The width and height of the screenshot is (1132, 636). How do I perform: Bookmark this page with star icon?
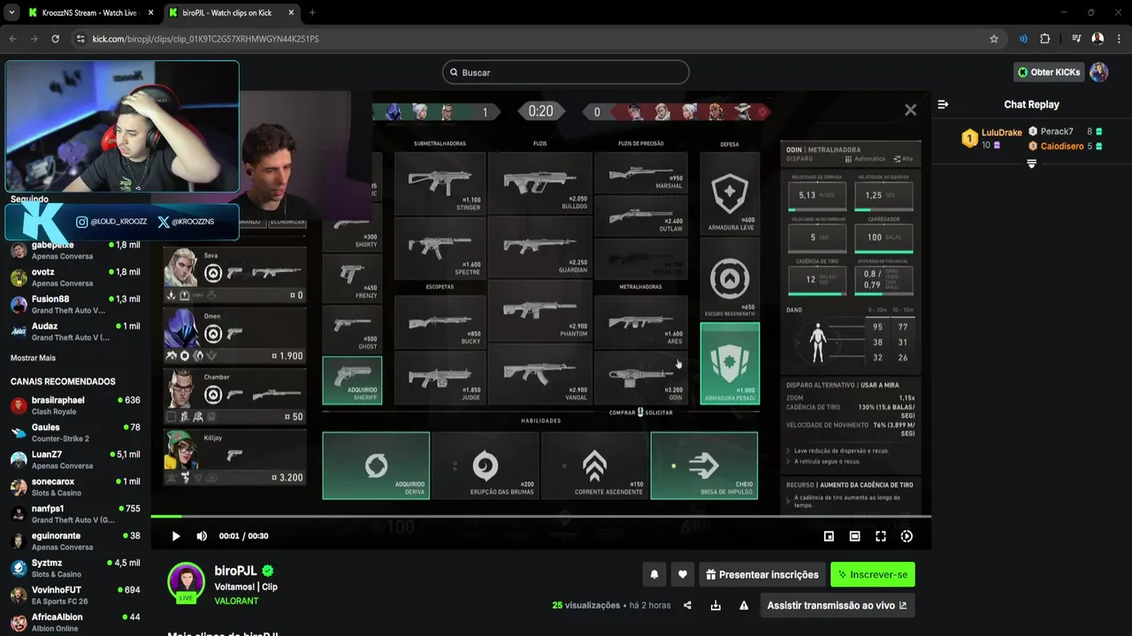pyautogui.click(x=993, y=39)
